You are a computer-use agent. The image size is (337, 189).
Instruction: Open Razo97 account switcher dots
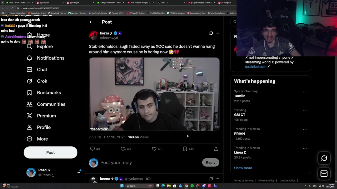78,172
